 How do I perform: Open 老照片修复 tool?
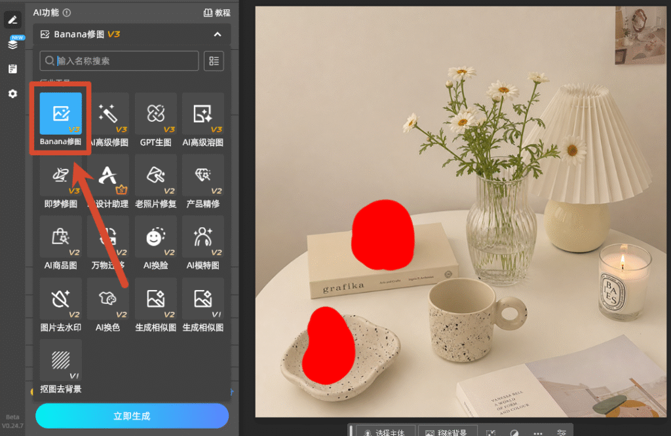pos(156,181)
